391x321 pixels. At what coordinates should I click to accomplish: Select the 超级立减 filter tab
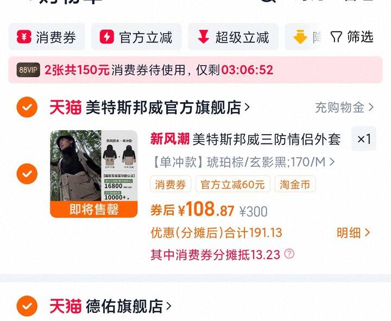tap(233, 37)
